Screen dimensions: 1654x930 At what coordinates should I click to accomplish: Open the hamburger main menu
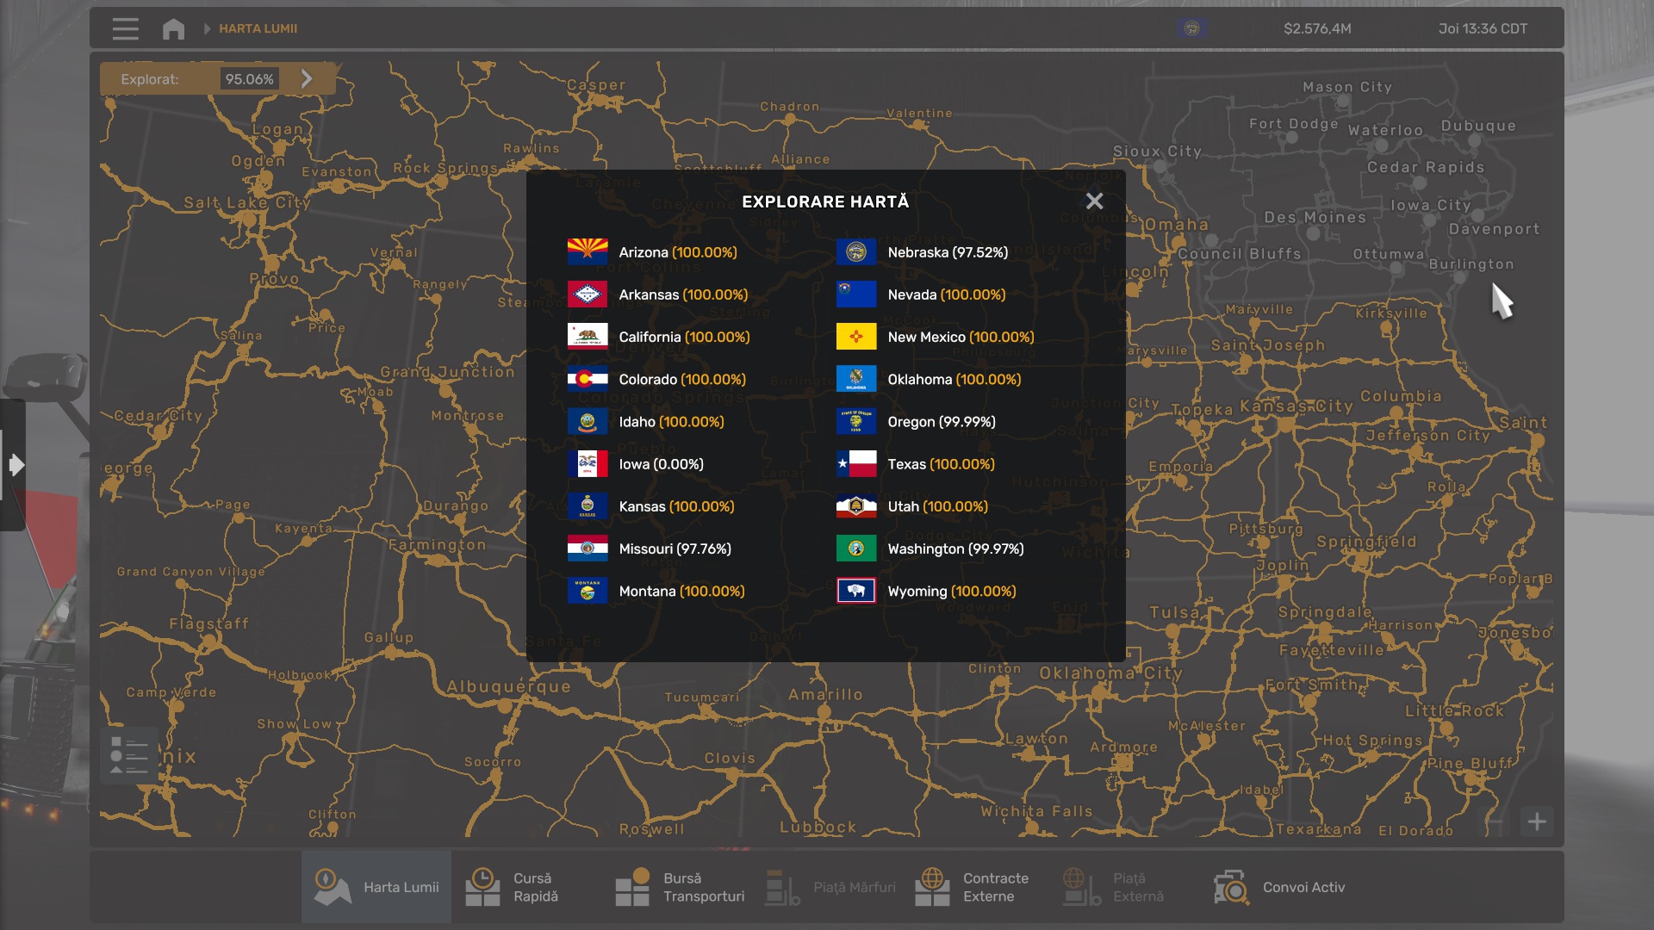click(125, 28)
